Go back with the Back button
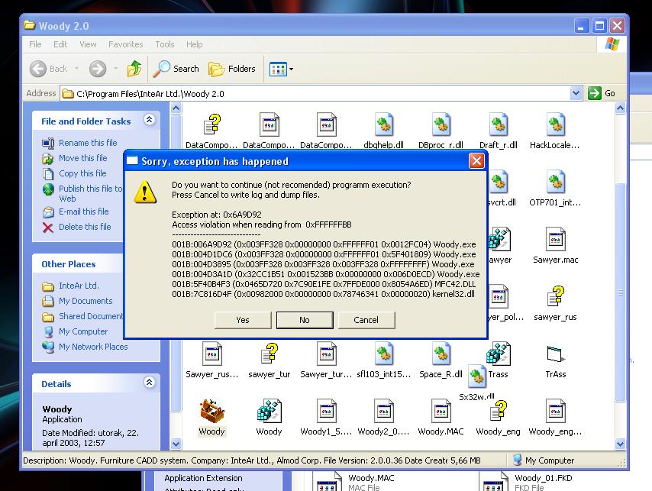Image resolution: width=652 pixels, height=491 pixels. [x=48, y=69]
